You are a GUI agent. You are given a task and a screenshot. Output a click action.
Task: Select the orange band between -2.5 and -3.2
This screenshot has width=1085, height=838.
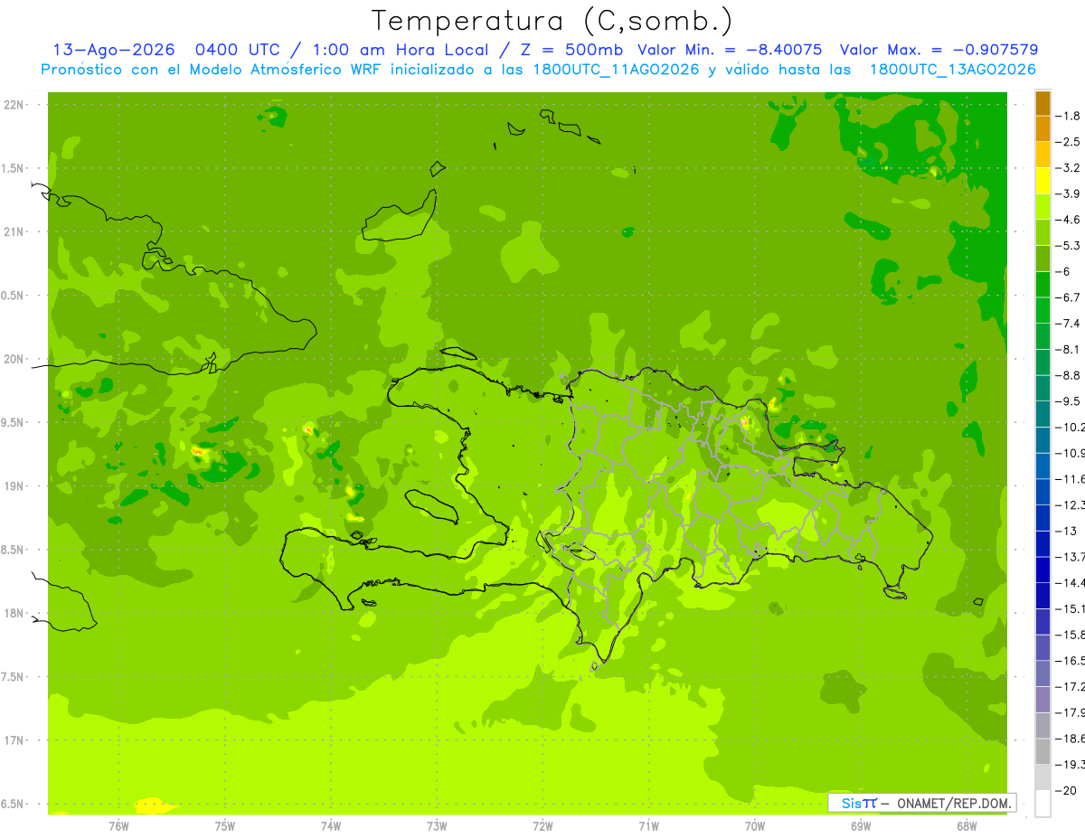coord(1043,155)
